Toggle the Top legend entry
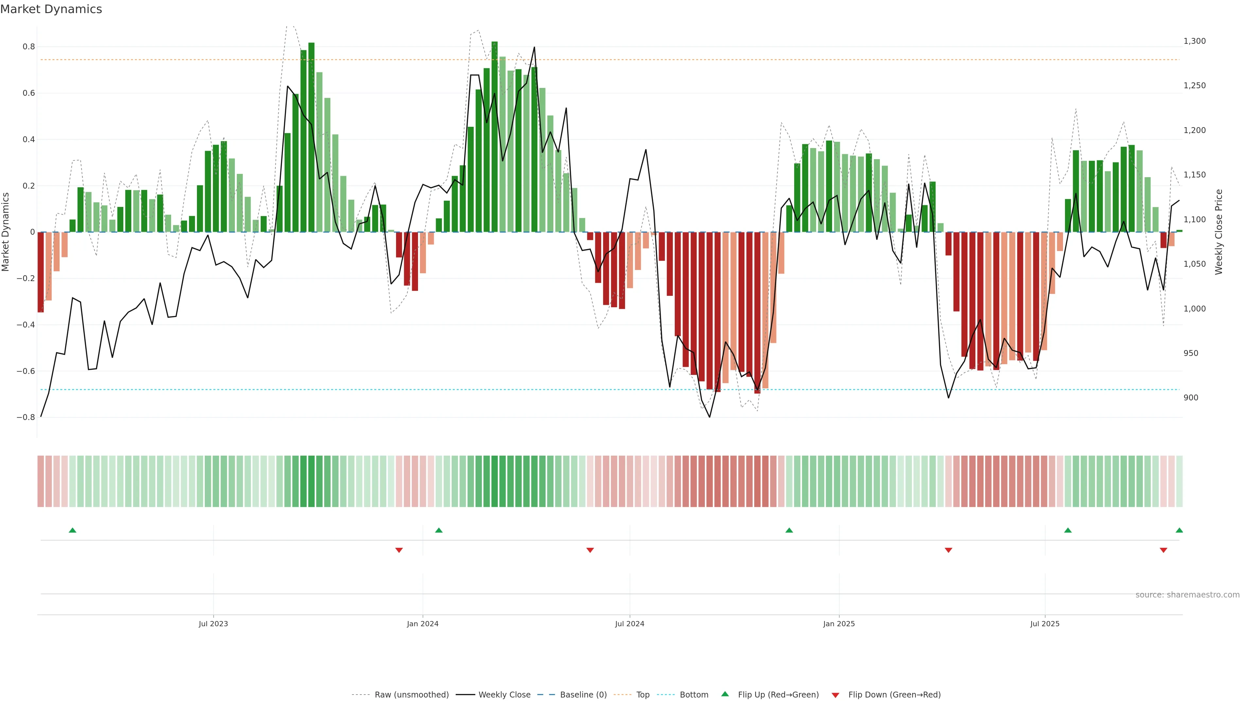1256x706 pixels. [643, 695]
